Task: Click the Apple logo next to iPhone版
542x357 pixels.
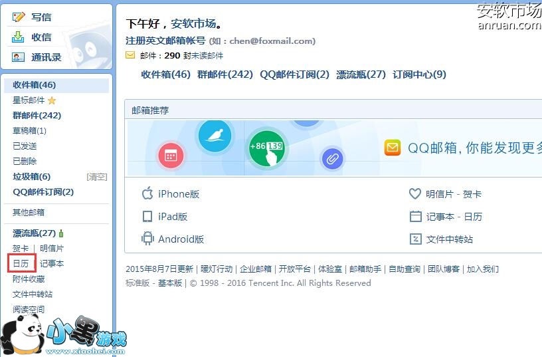Action: pyautogui.click(x=147, y=193)
